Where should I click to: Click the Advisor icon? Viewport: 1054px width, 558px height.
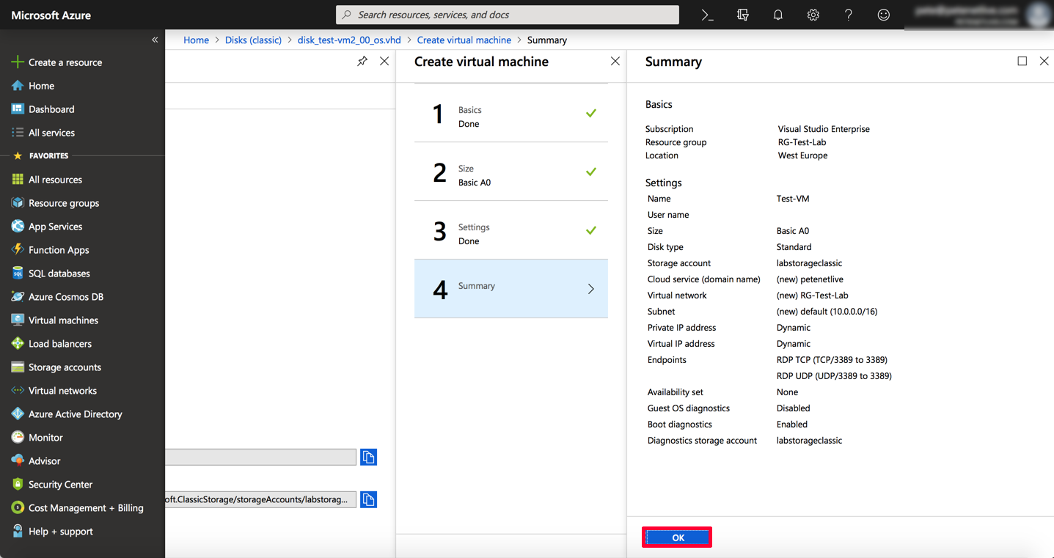pyautogui.click(x=18, y=461)
